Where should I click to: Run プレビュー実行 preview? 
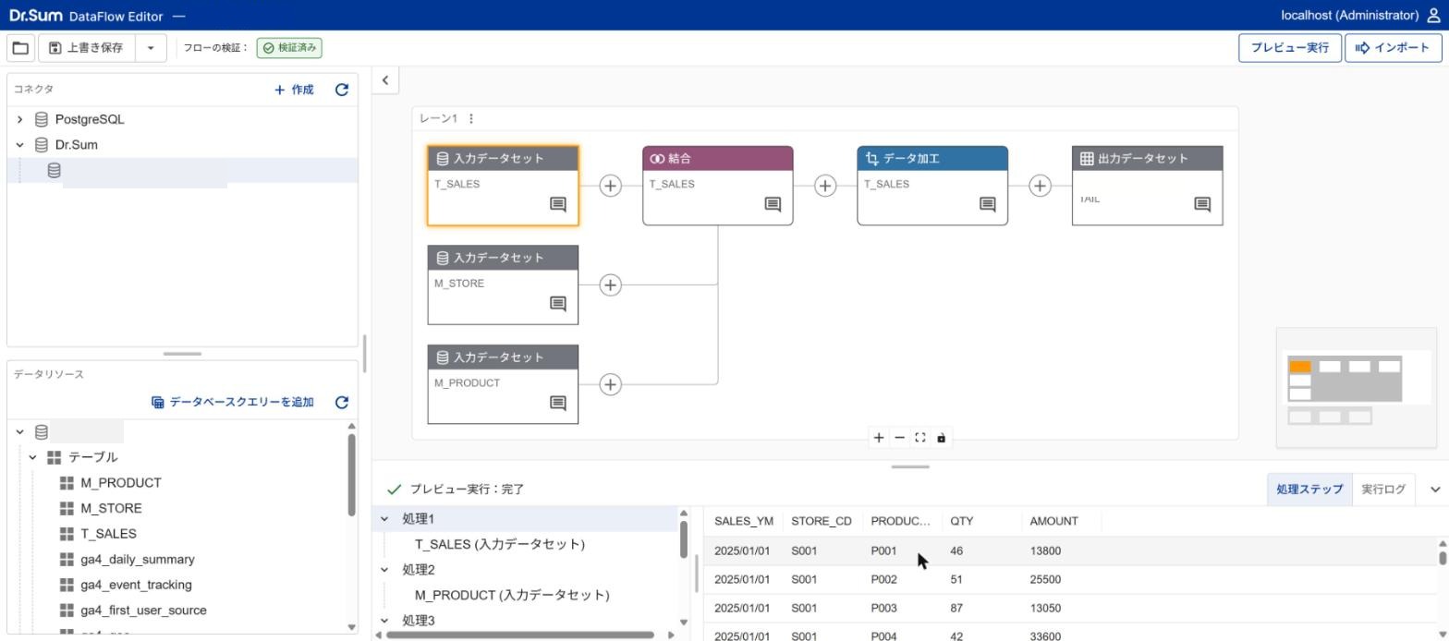(1290, 48)
